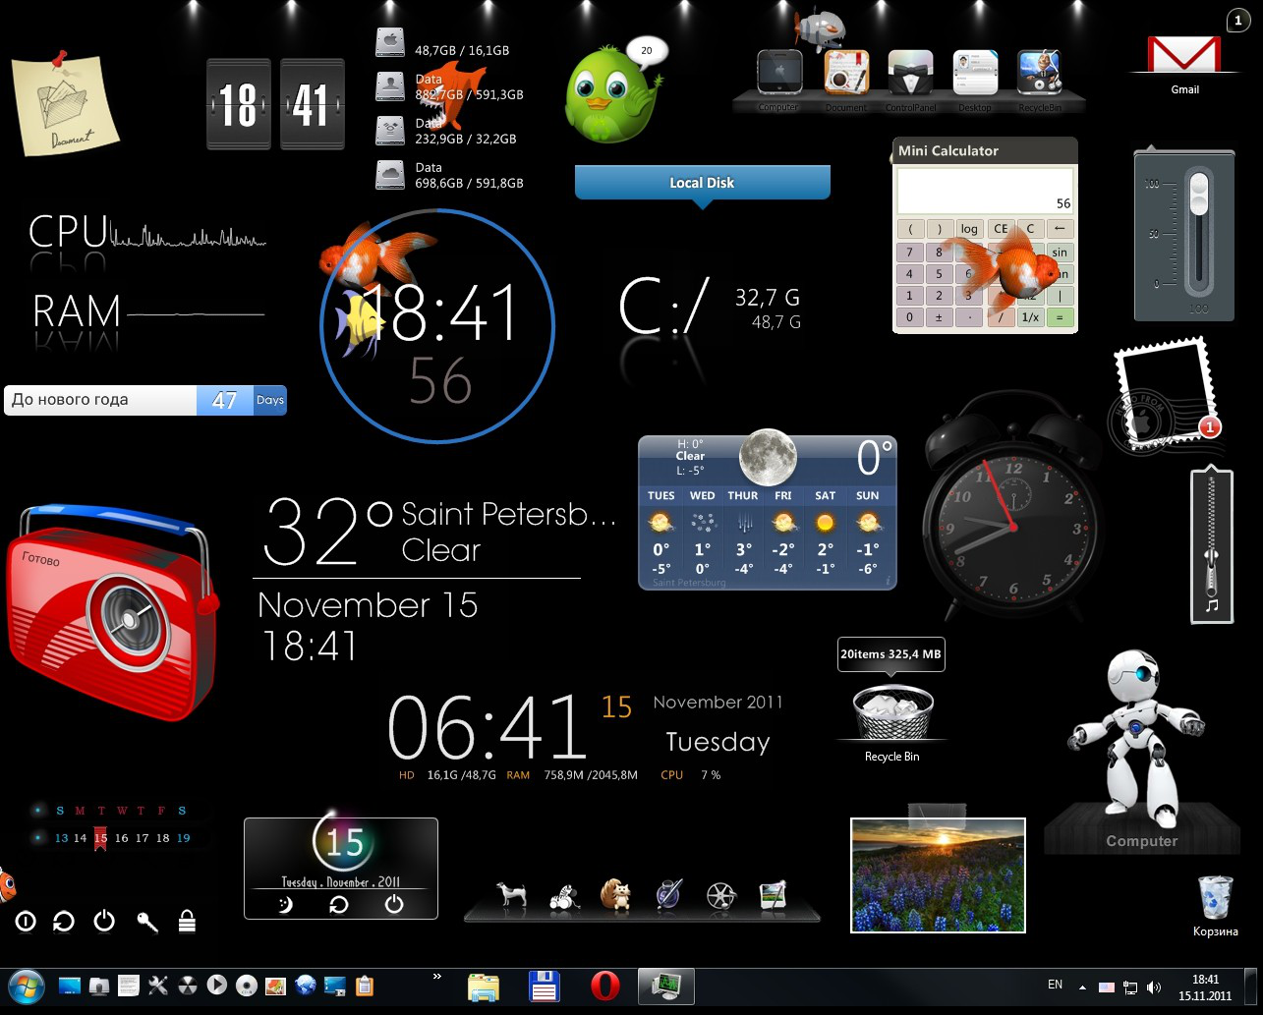Click the pinned sticky note Document icon

(64, 103)
